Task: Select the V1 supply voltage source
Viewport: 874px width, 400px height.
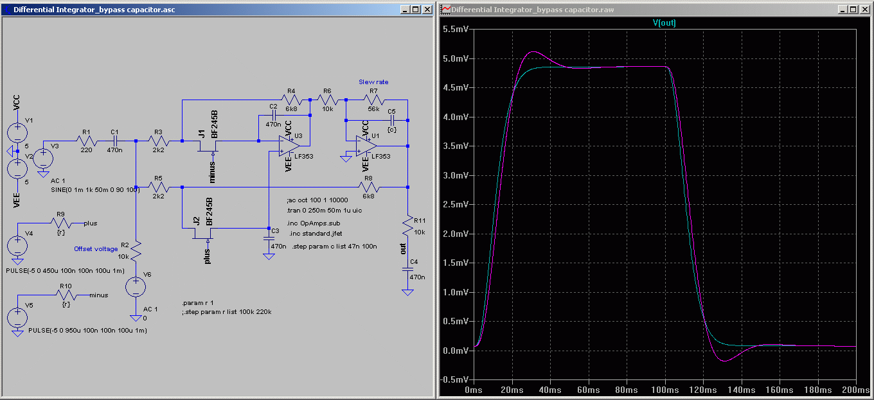Action: pyautogui.click(x=17, y=133)
